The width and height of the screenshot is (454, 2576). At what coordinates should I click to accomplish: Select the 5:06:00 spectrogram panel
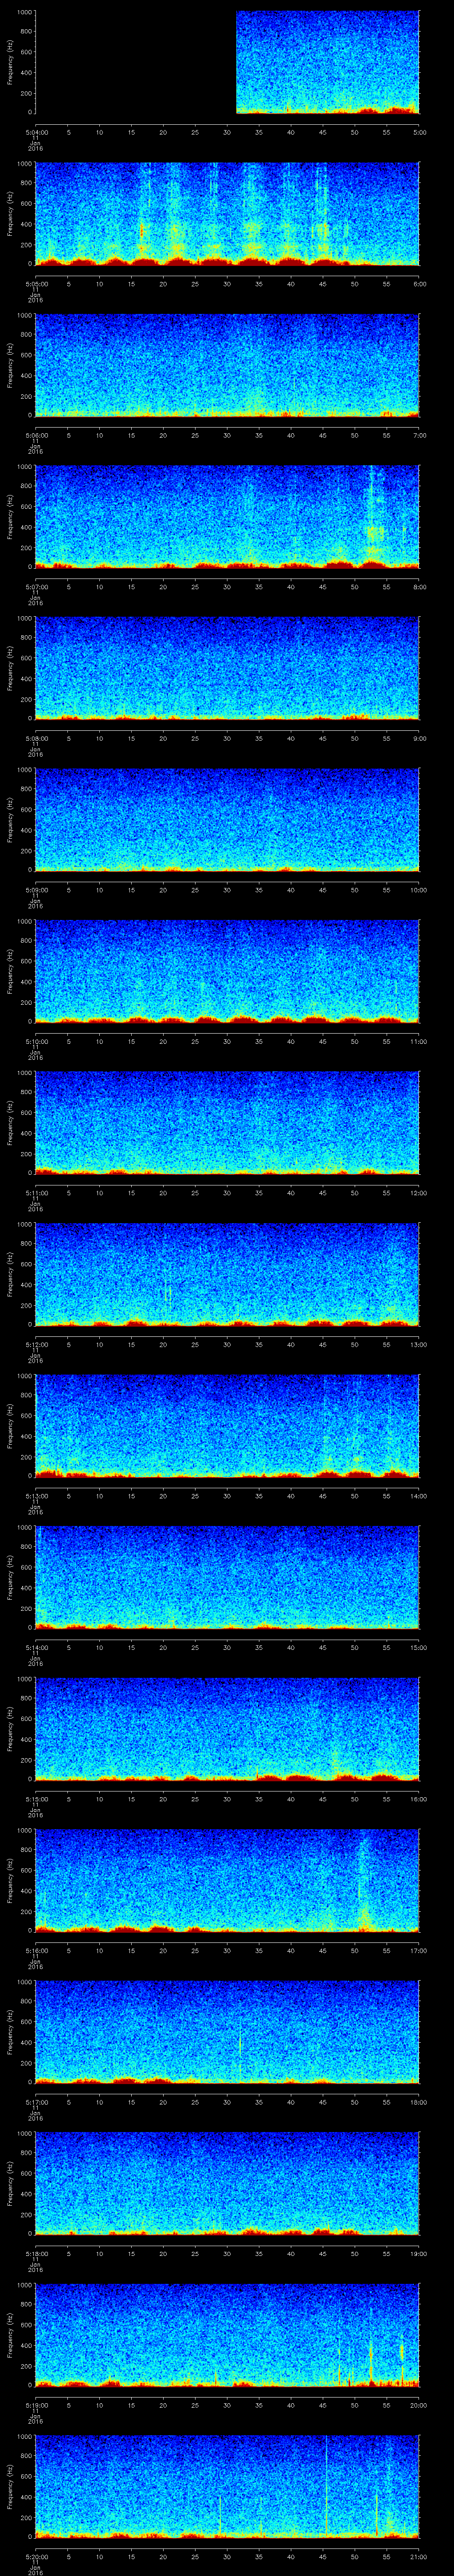coord(227,365)
